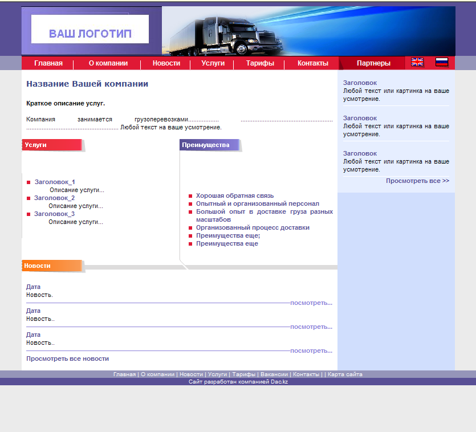Open the Заголовок_1 service link
Viewport: 476px width, 432px height.
[x=55, y=182]
